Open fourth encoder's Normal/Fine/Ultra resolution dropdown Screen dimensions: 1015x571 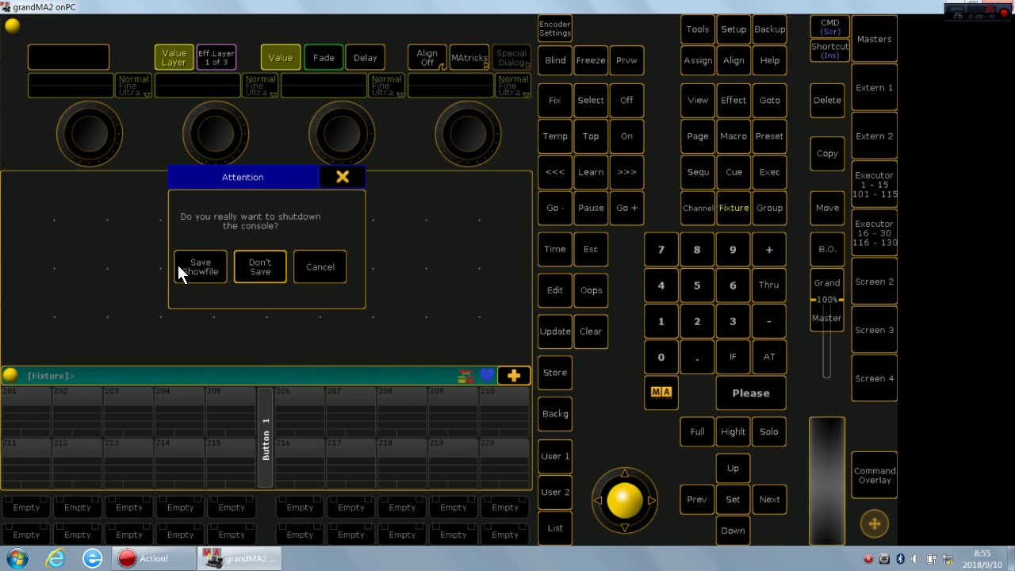(x=513, y=86)
